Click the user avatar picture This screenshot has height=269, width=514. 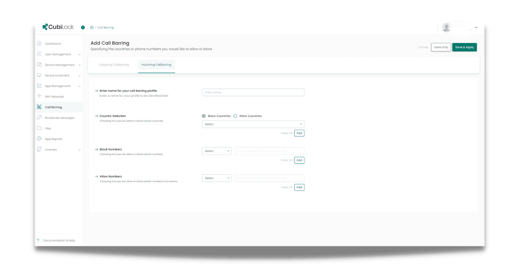tap(447, 27)
